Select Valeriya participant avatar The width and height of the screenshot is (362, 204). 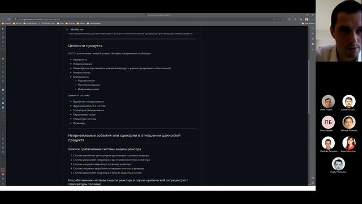click(349, 122)
